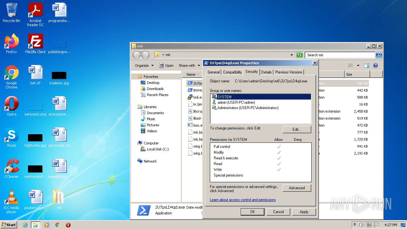Select the tradetax.jpg desktop file
The width and height of the screenshot is (407, 229).
[x=59, y=78]
